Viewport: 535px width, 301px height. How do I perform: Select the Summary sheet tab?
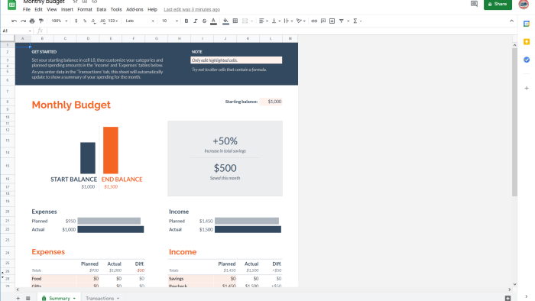(x=59, y=298)
